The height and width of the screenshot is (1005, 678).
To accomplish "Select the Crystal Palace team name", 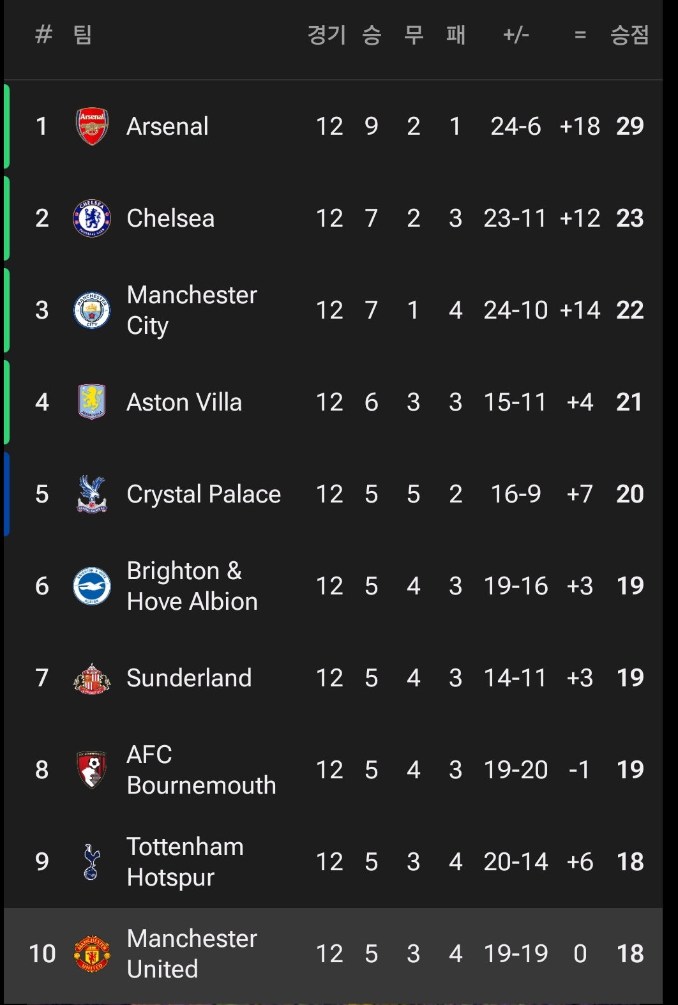I will pyautogui.click(x=204, y=494).
